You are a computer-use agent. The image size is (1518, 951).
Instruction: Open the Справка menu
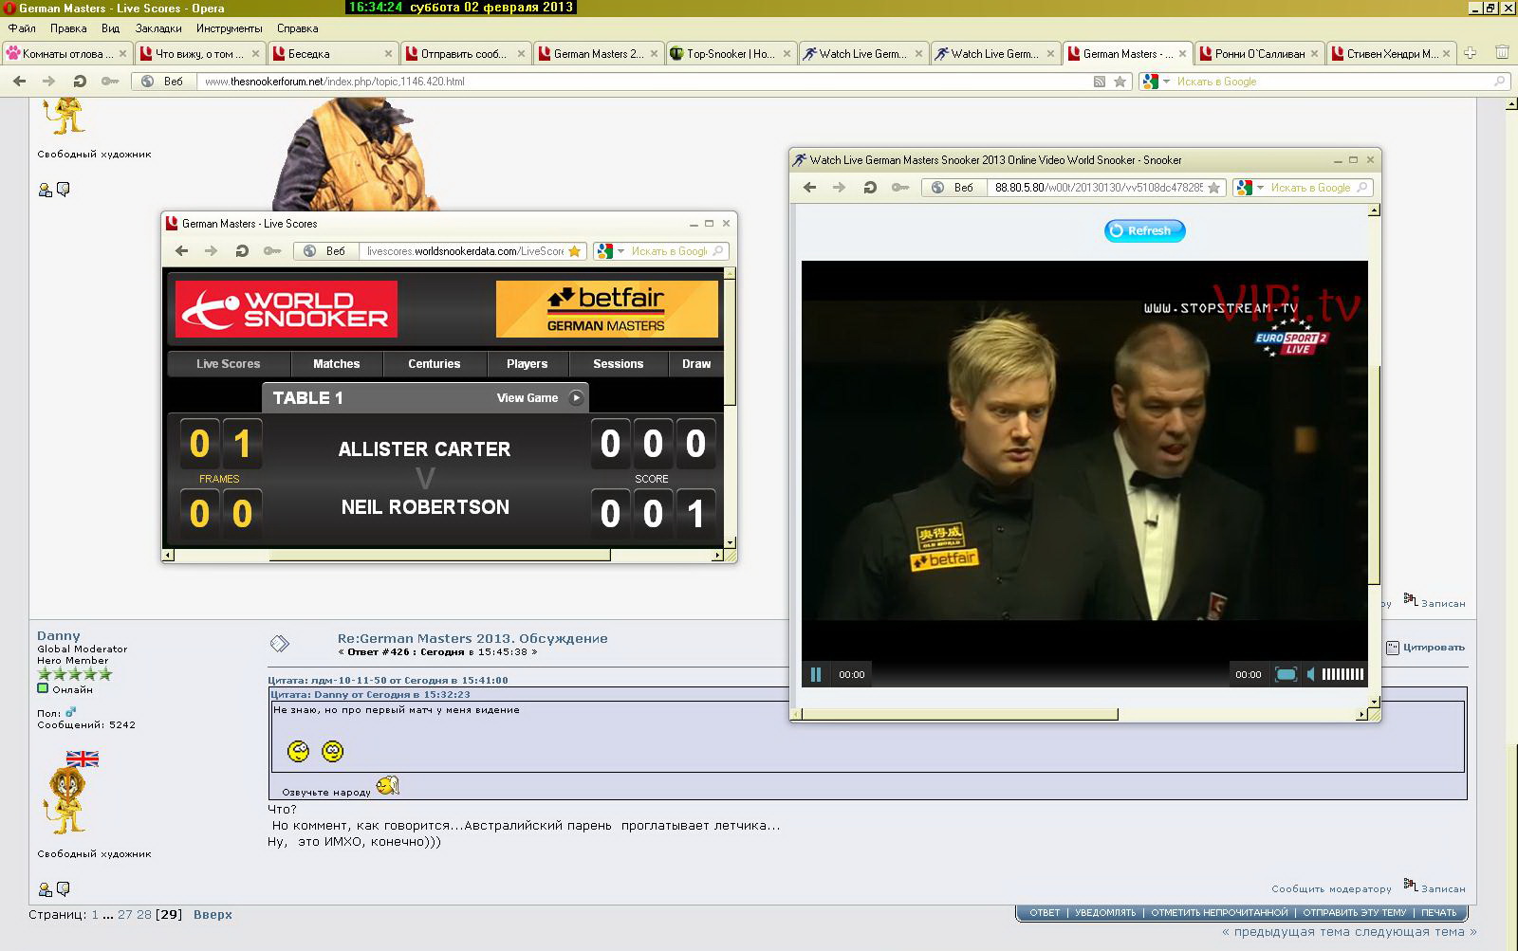298,28
